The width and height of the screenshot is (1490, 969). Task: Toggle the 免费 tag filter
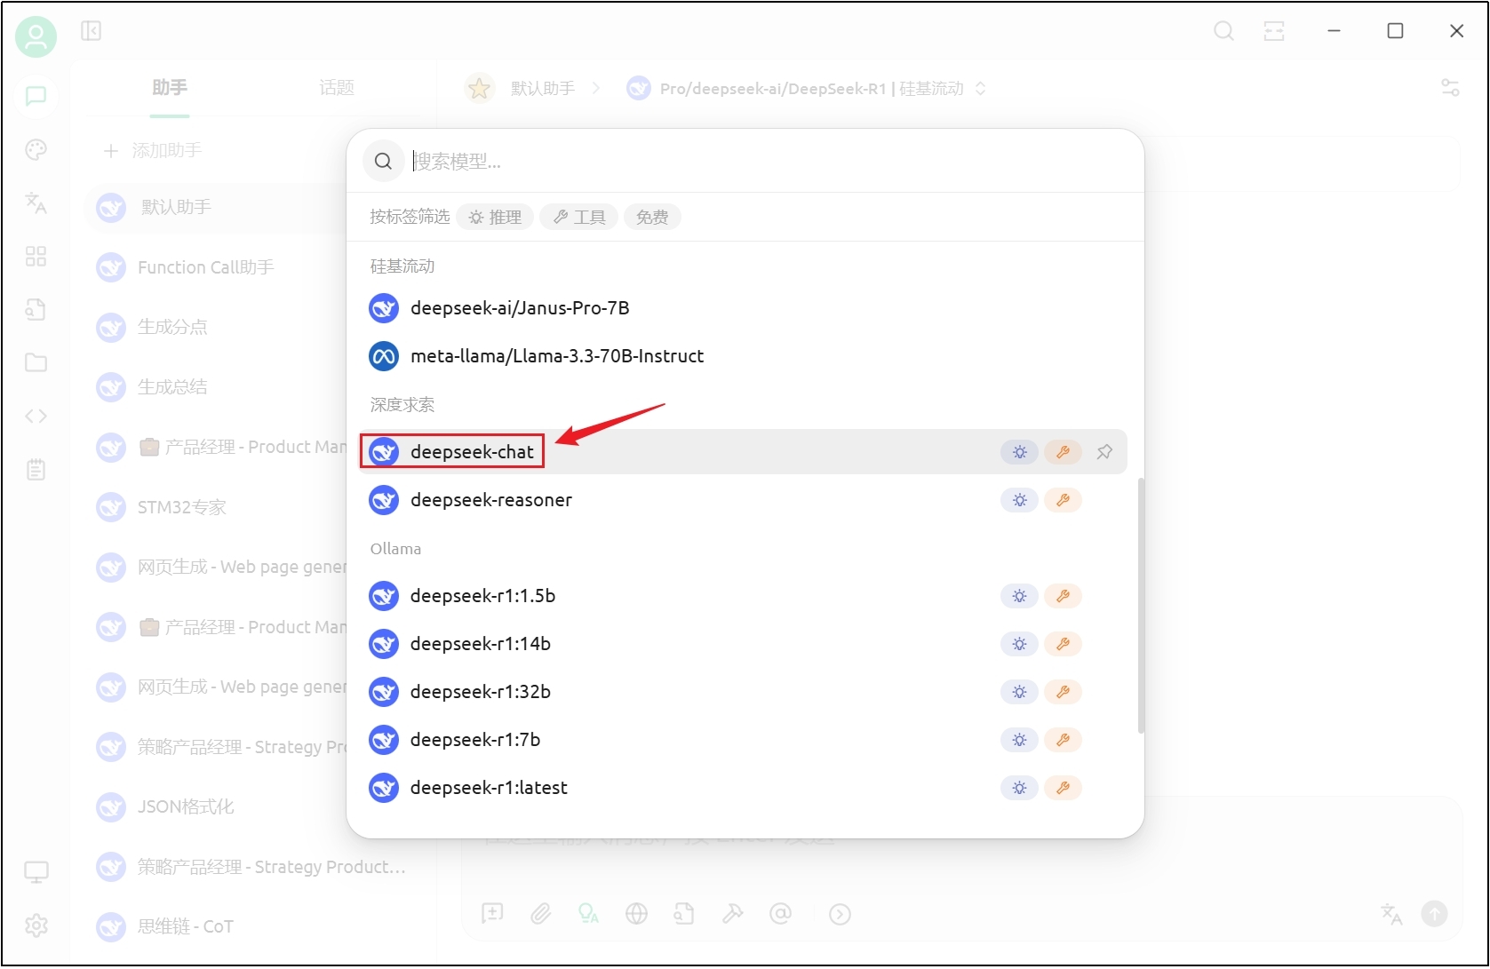point(652,217)
